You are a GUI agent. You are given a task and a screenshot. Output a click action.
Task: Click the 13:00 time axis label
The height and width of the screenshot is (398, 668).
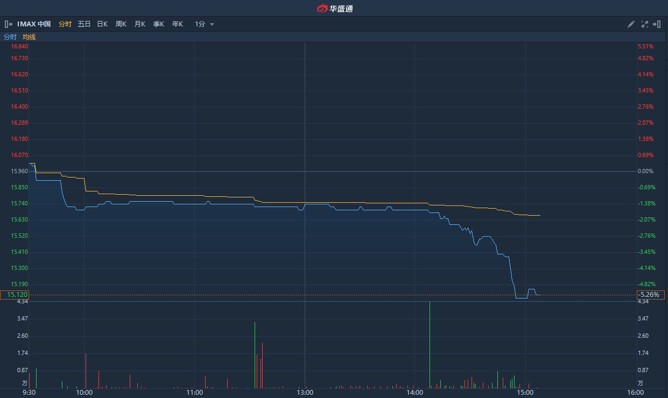coord(305,393)
